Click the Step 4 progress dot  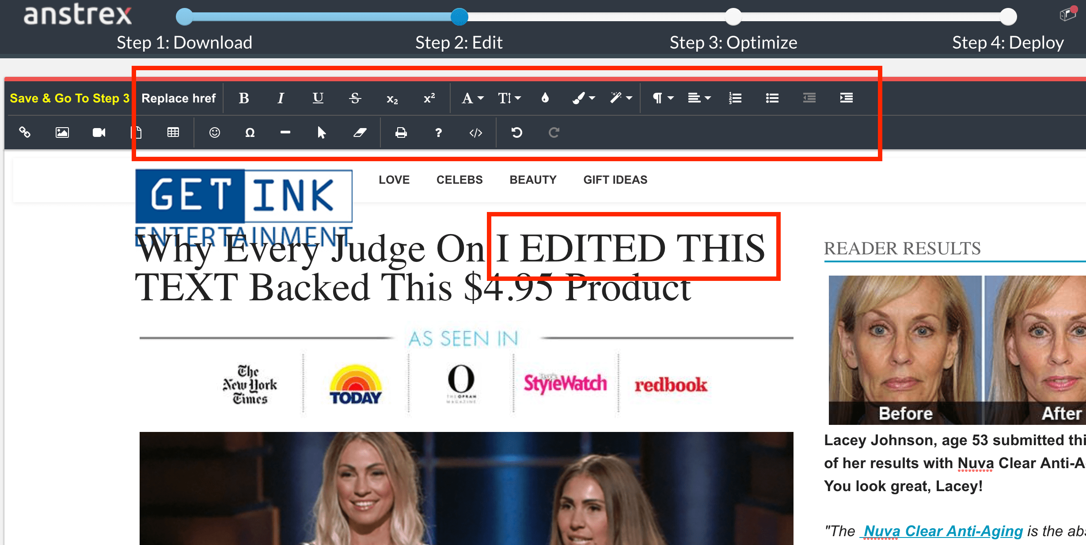click(x=1008, y=17)
